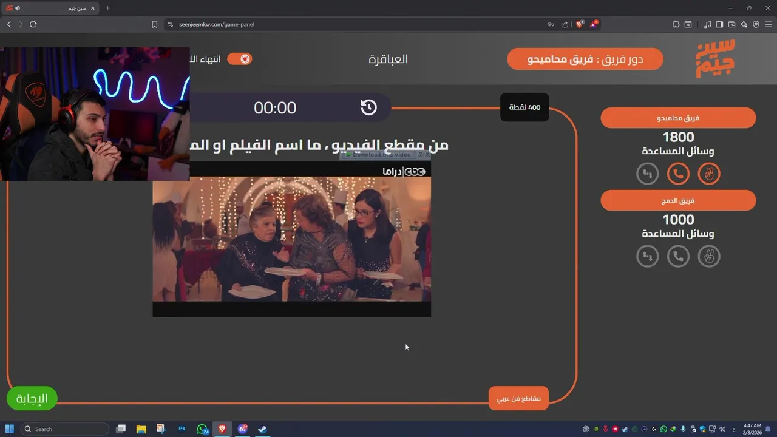Open the Windows Start menu

pos(10,429)
